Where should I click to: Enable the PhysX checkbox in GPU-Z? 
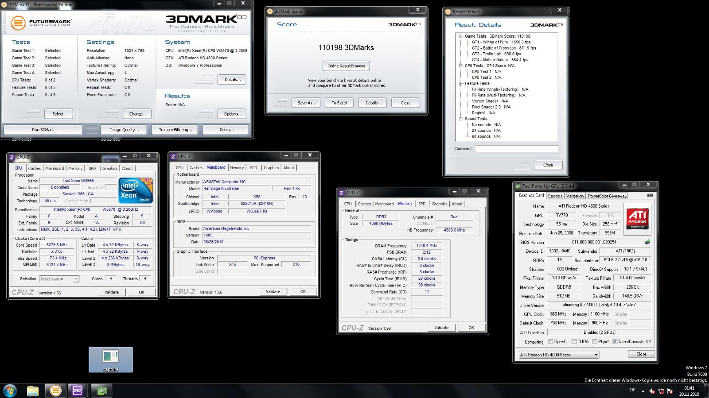(x=594, y=341)
